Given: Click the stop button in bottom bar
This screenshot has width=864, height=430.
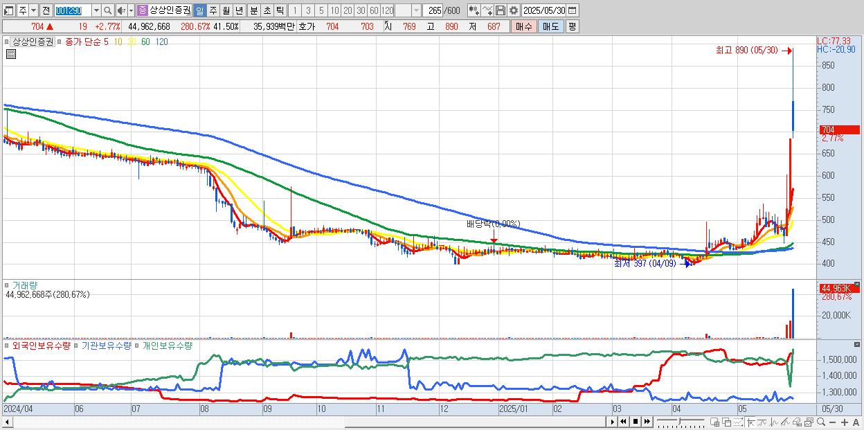Looking at the screenshot, I should click(x=636, y=422).
